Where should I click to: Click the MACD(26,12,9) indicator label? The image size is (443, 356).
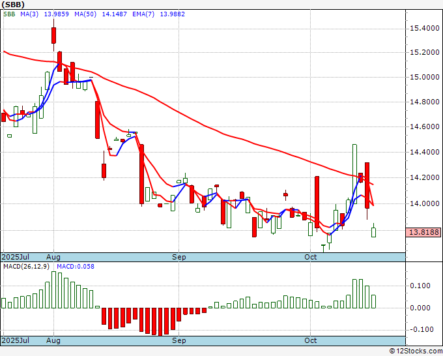tap(26, 267)
